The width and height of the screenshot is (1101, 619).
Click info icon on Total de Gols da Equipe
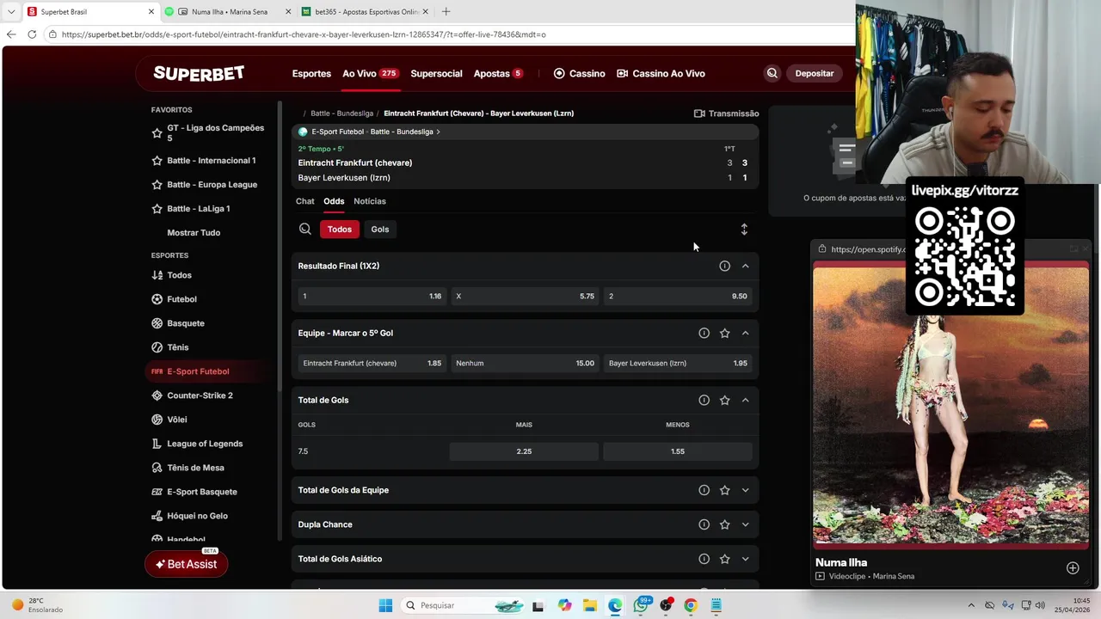coord(704,490)
